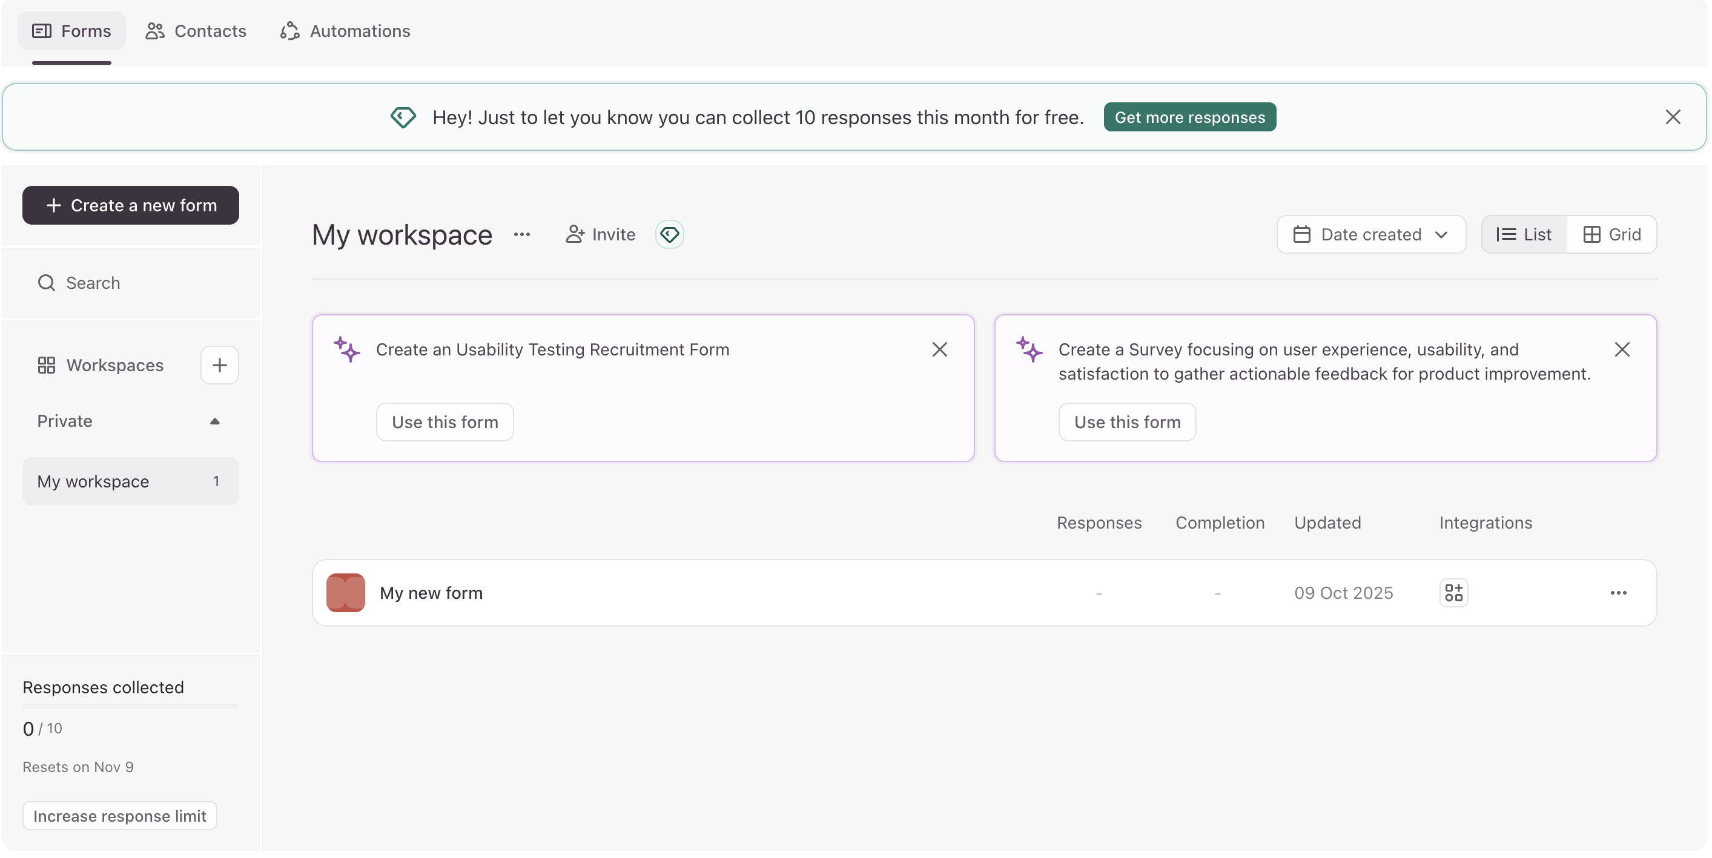1712x858 pixels.
Task: Click the add workspace plus icon
Action: (x=219, y=365)
